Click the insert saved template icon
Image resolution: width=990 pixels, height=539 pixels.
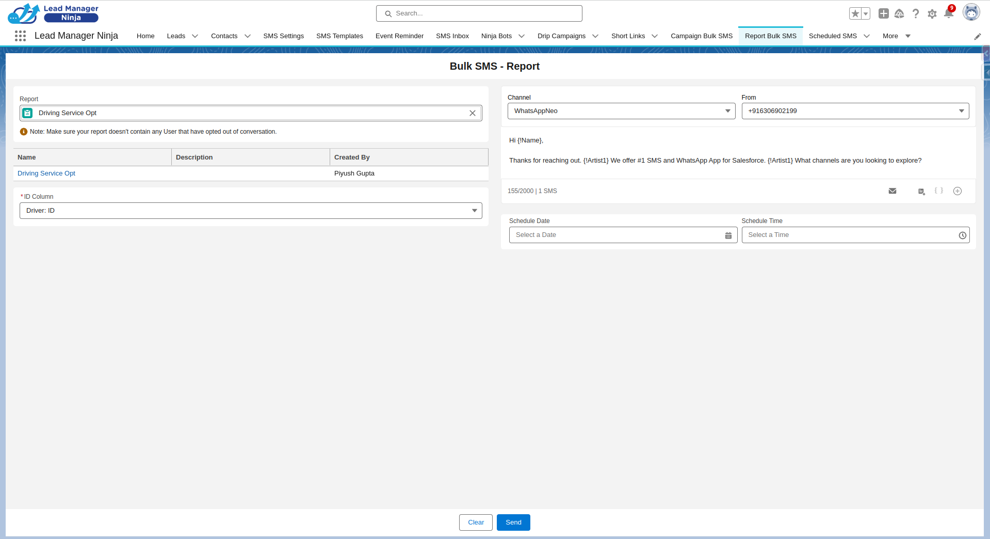point(921,192)
